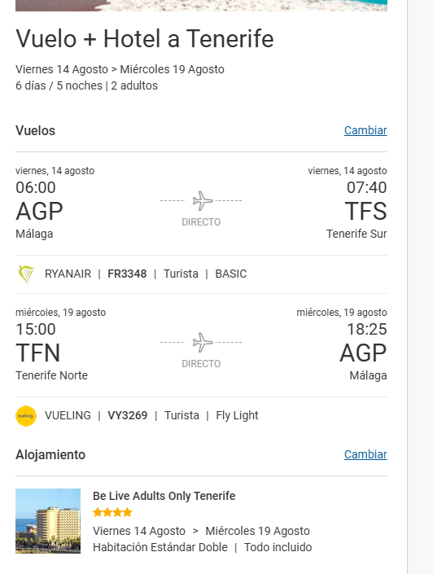This screenshot has width=433, height=574.
Task: Click flight number VY3269
Action: pos(127,415)
